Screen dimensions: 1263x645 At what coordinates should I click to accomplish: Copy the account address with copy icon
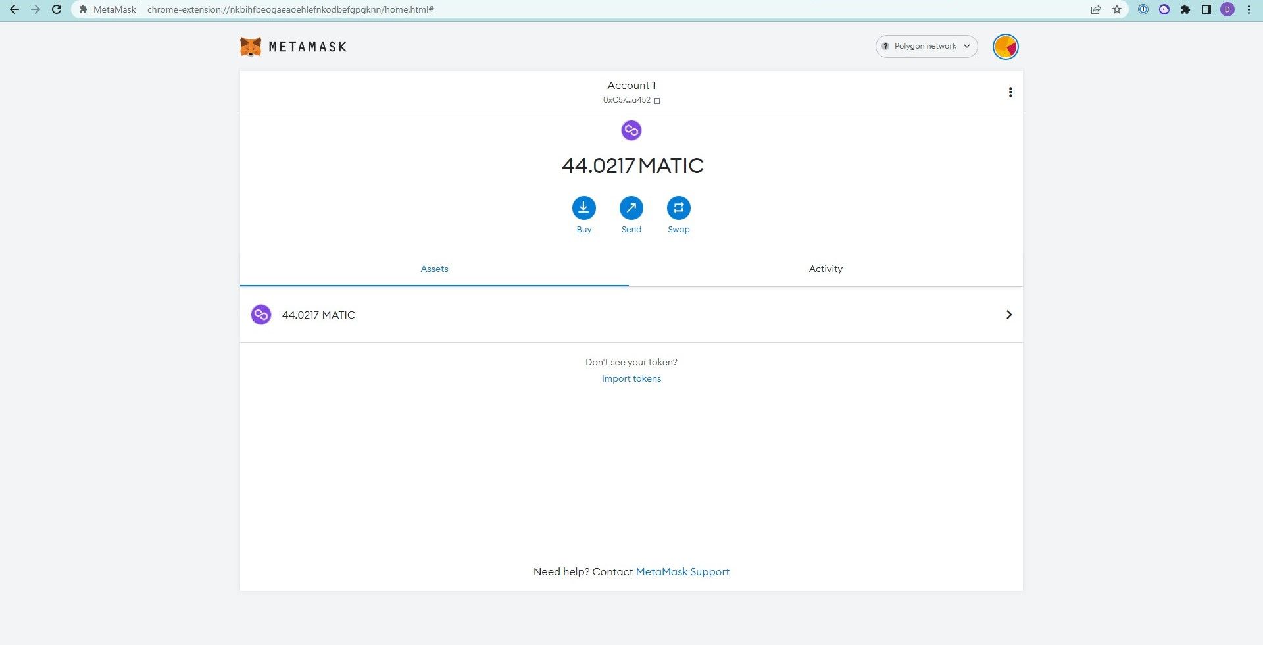point(656,100)
